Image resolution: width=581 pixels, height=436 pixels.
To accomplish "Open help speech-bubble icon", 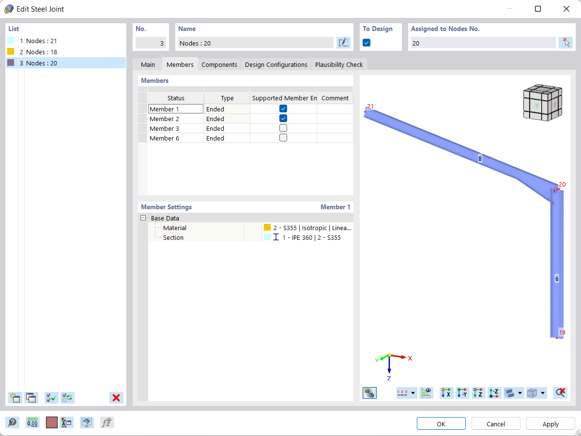I will click(x=12, y=422).
